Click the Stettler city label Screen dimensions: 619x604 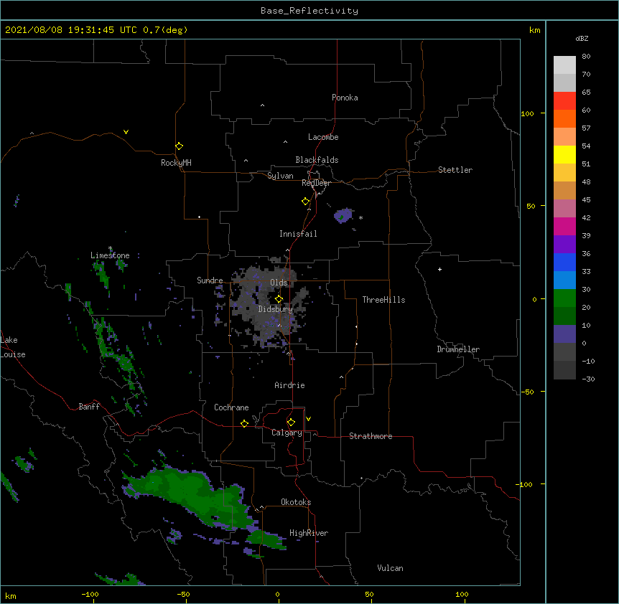[455, 170]
